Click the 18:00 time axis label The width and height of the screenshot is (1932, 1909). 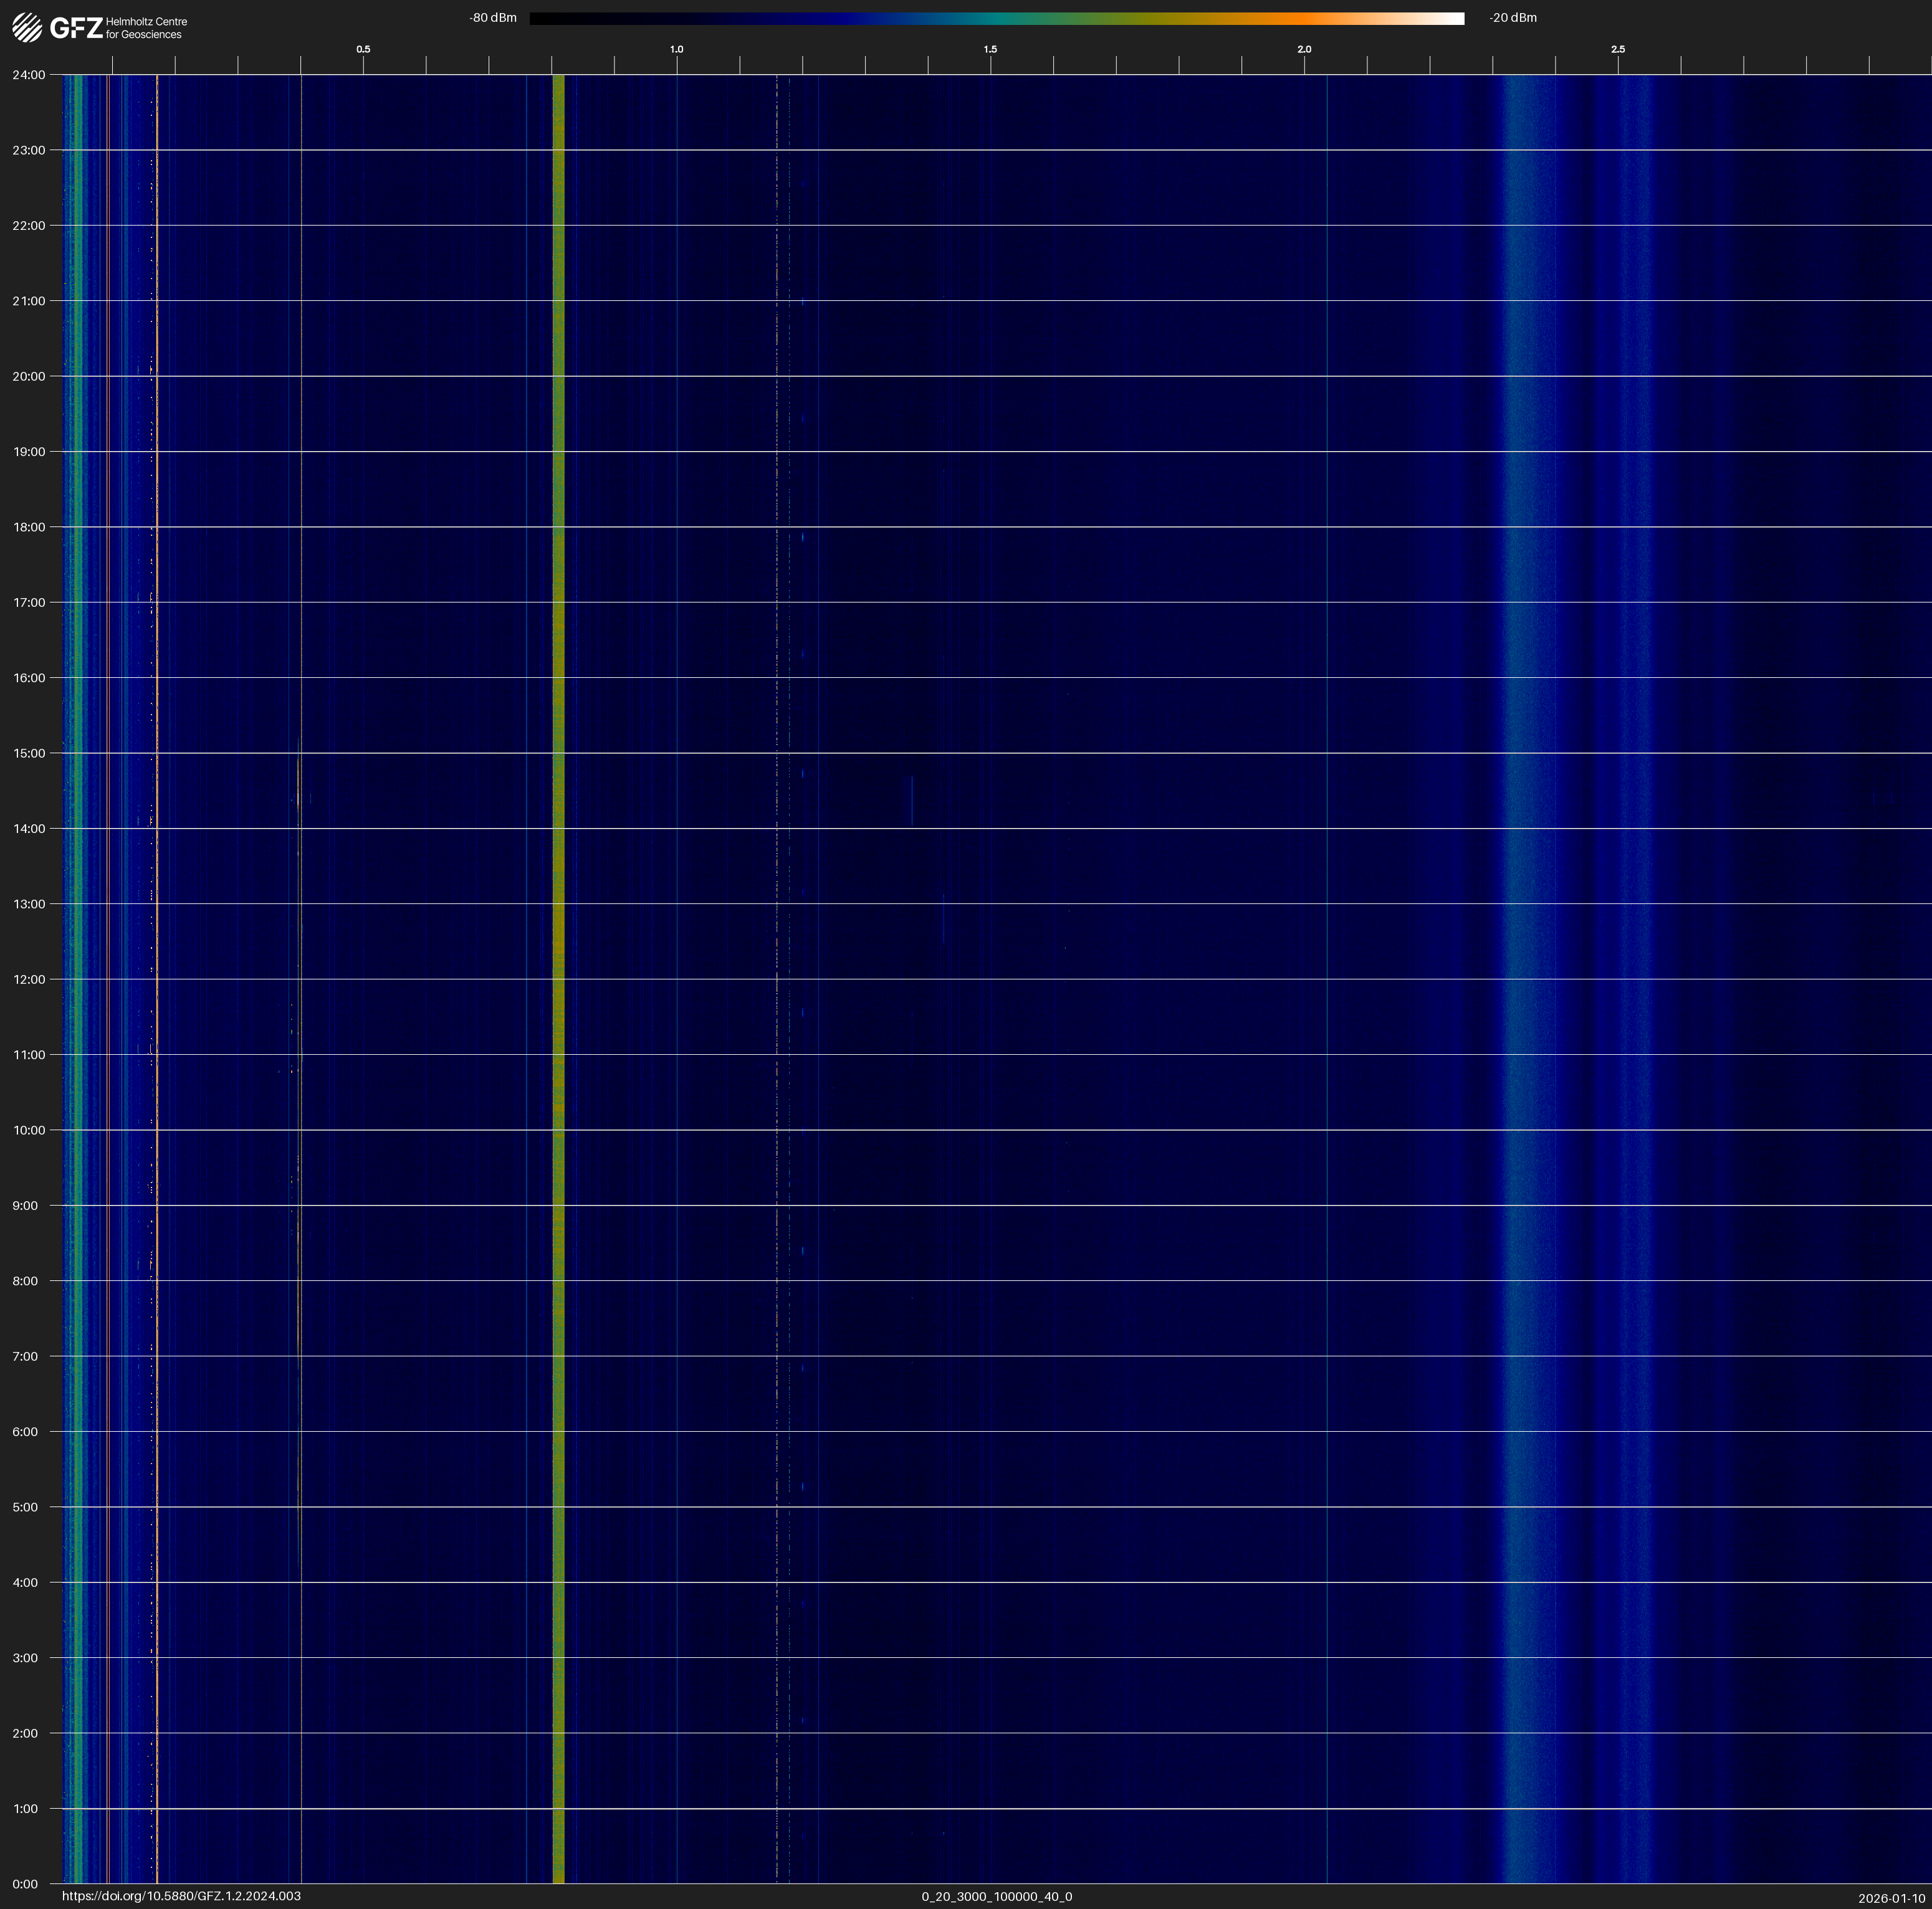29,526
